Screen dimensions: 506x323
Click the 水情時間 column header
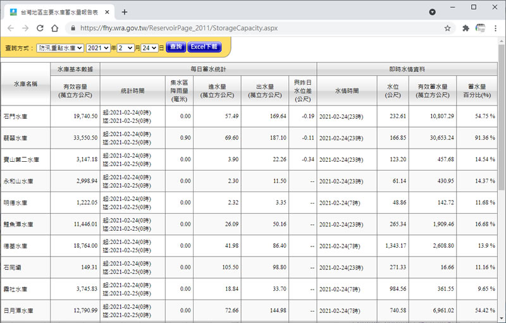click(x=347, y=91)
